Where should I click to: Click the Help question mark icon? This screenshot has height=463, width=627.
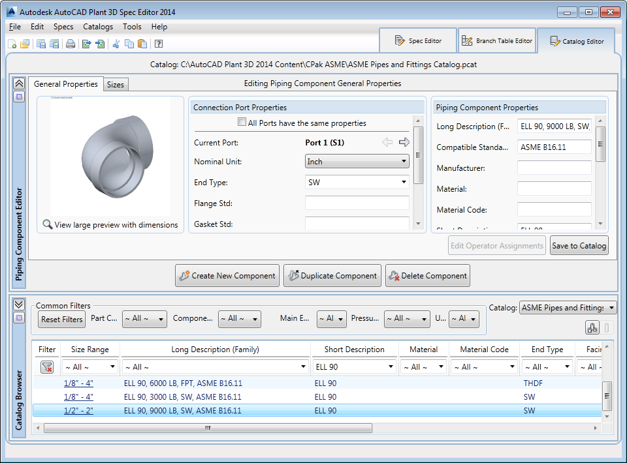coord(159,44)
